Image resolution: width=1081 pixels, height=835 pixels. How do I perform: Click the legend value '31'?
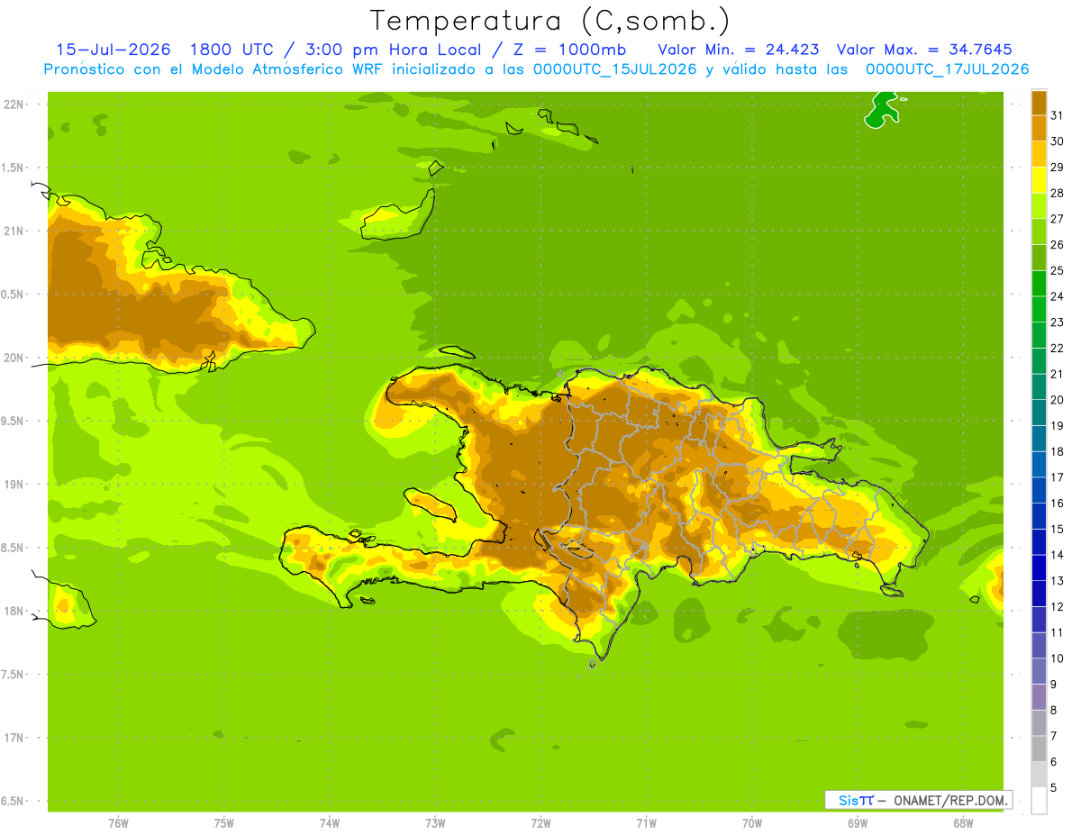[x=1057, y=115]
